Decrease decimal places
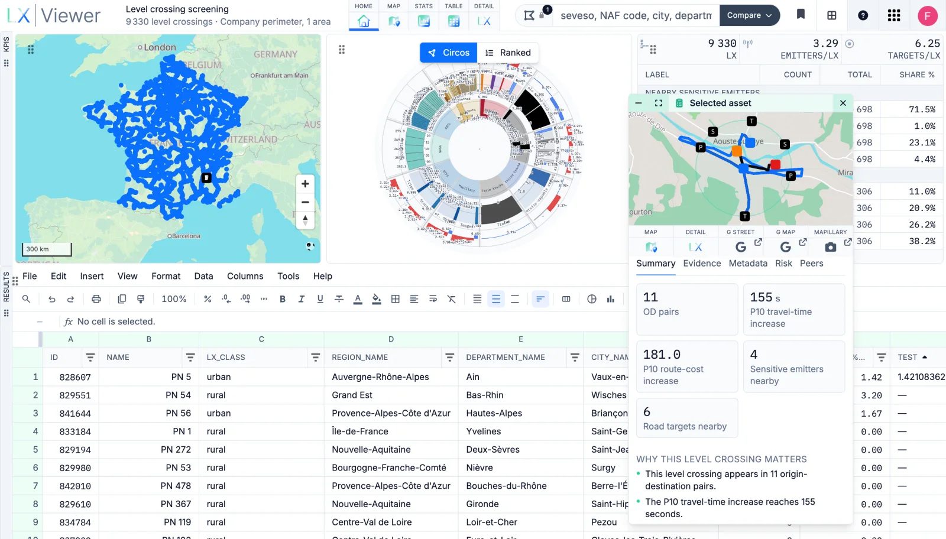This screenshot has width=946, height=539. coord(226,299)
